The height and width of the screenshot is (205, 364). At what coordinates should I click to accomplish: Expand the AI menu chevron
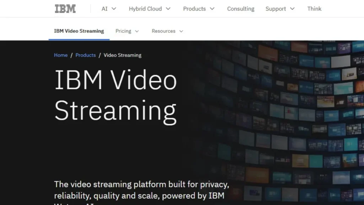pos(114,9)
